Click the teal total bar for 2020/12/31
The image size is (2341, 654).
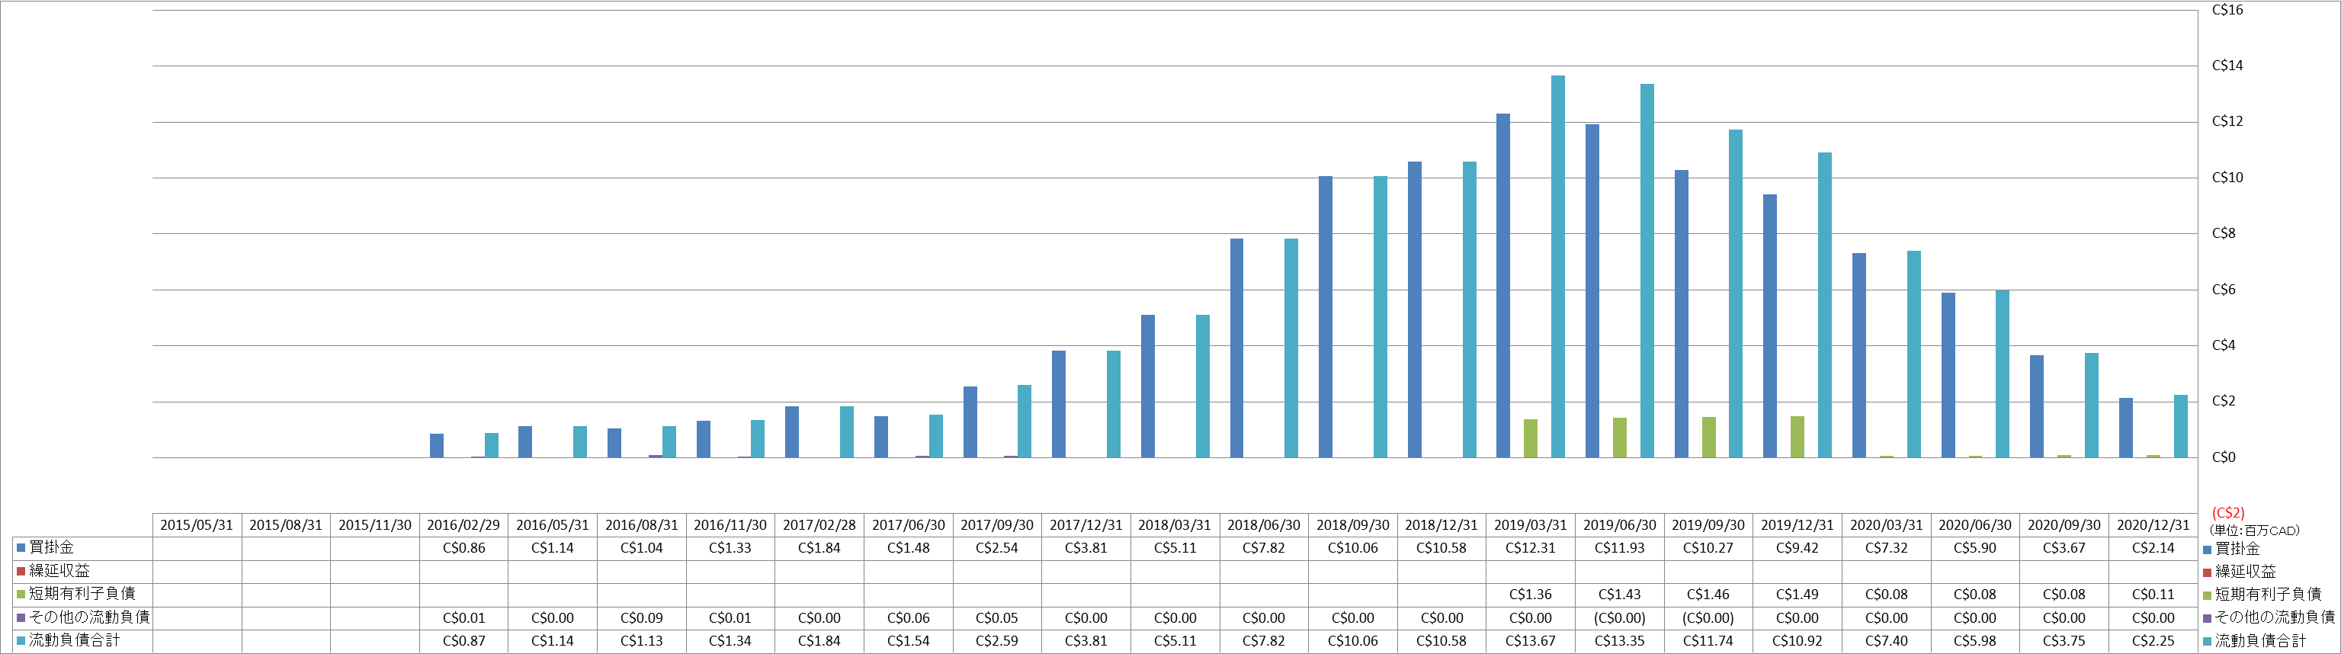[x=2180, y=426]
